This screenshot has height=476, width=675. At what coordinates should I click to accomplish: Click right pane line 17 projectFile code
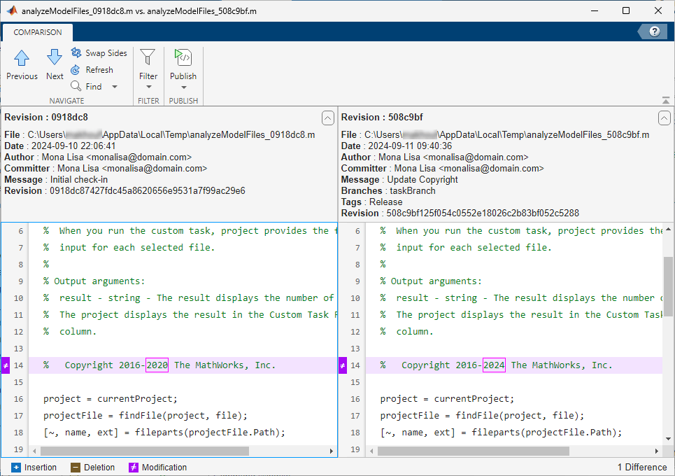click(x=482, y=416)
